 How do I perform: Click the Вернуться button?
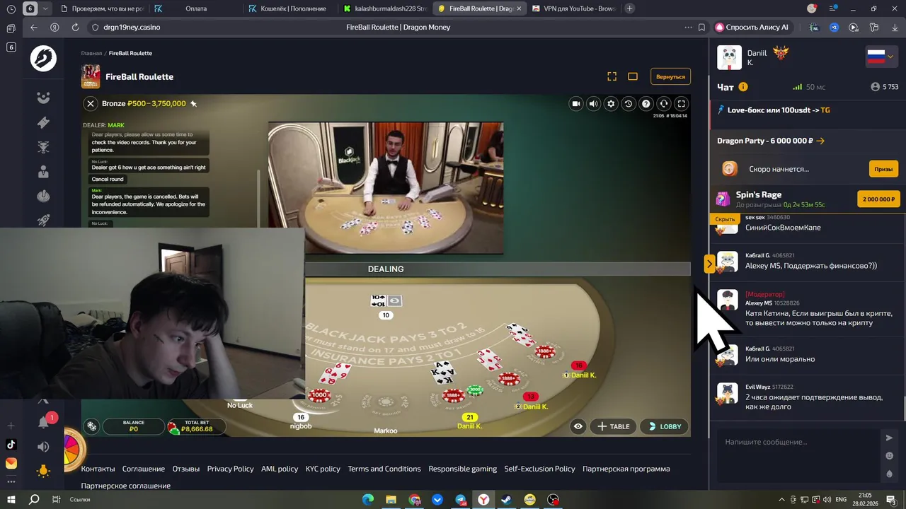(670, 76)
